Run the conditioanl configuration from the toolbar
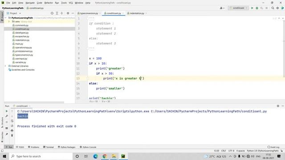 click(252, 8)
